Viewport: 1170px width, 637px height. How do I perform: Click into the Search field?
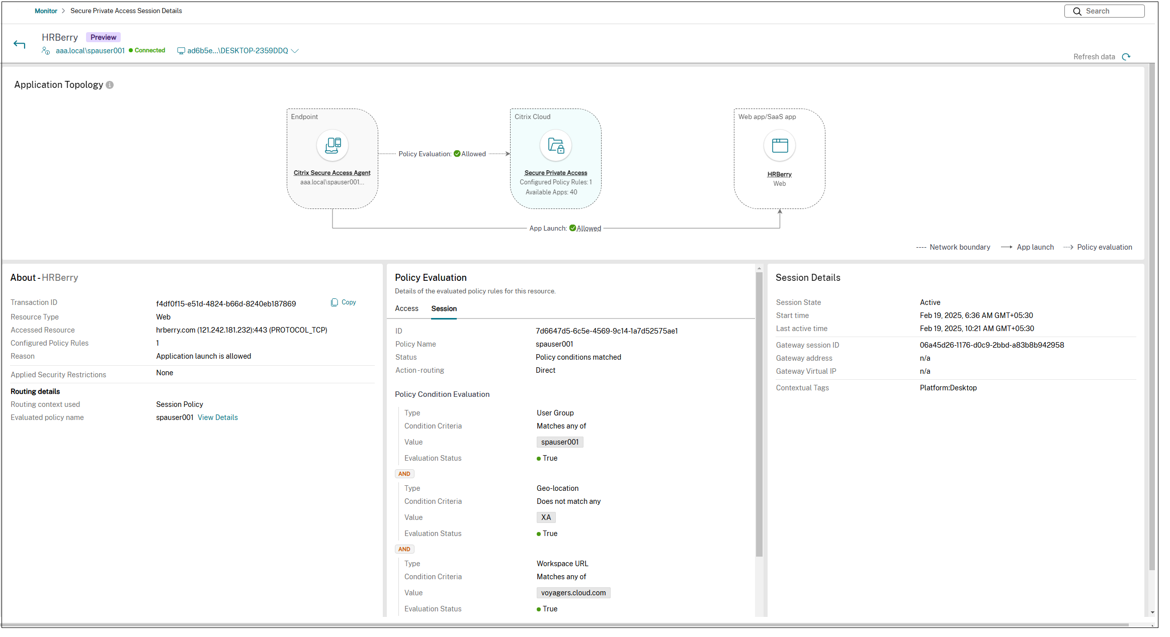coord(1104,11)
